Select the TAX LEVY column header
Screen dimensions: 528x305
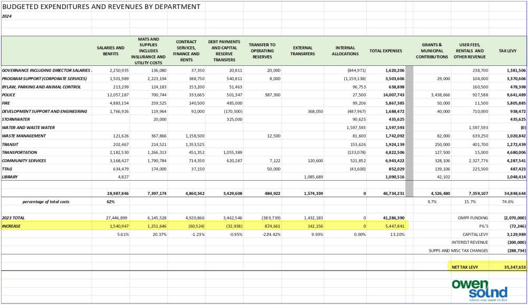coord(507,51)
